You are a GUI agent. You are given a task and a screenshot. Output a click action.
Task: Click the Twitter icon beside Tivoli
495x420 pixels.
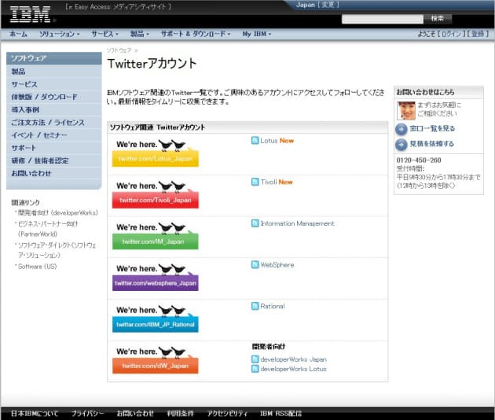(x=255, y=182)
